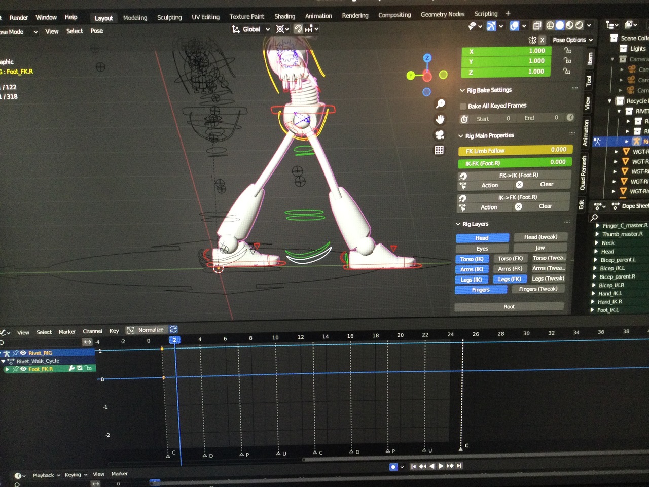Open the Animation workspace tab
The height and width of the screenshot is (487, 649).
(x=318, y=16)
